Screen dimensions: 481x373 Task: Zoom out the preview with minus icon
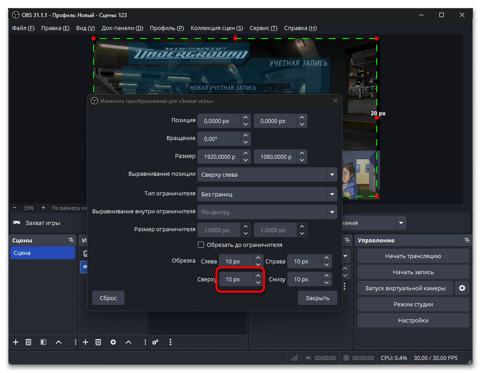point(15,208)
